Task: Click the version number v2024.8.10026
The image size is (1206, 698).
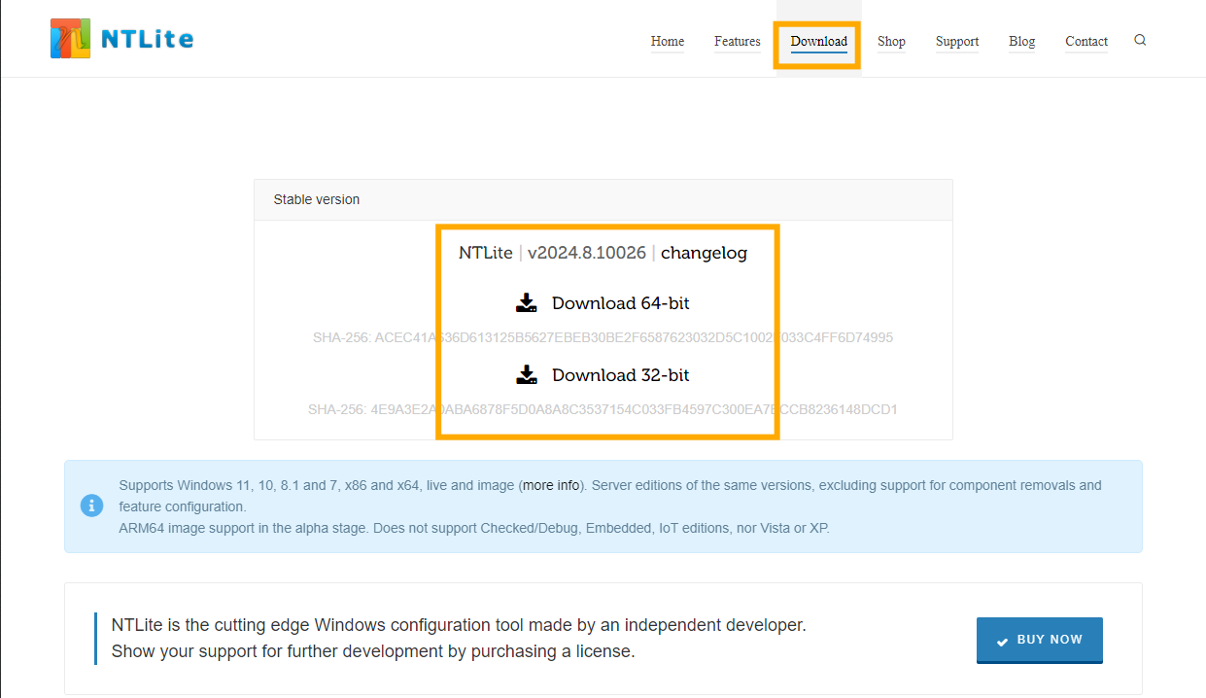Action: click(587, 253)
